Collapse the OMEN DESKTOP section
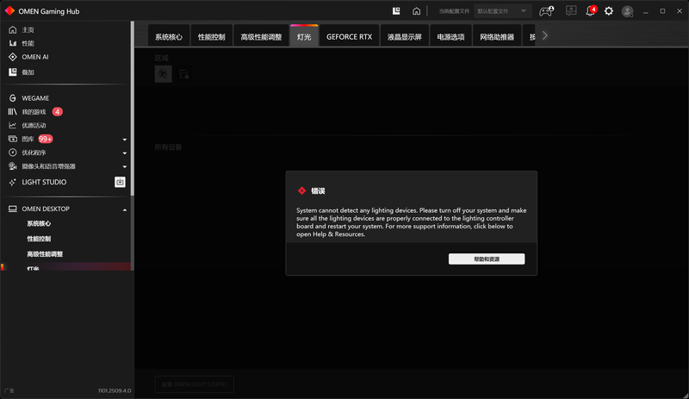Image resolution: width=689 pixels, height=399 pixels. click(x=125, y=209)
